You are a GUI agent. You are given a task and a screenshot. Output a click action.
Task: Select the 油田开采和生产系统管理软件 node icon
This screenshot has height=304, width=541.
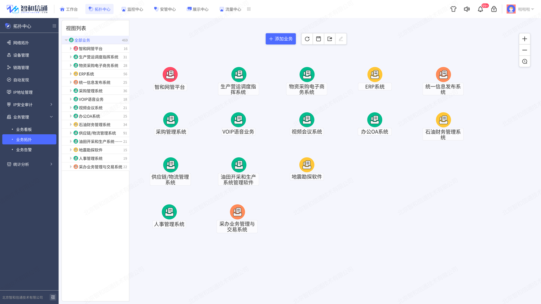(x=238, y=165)
